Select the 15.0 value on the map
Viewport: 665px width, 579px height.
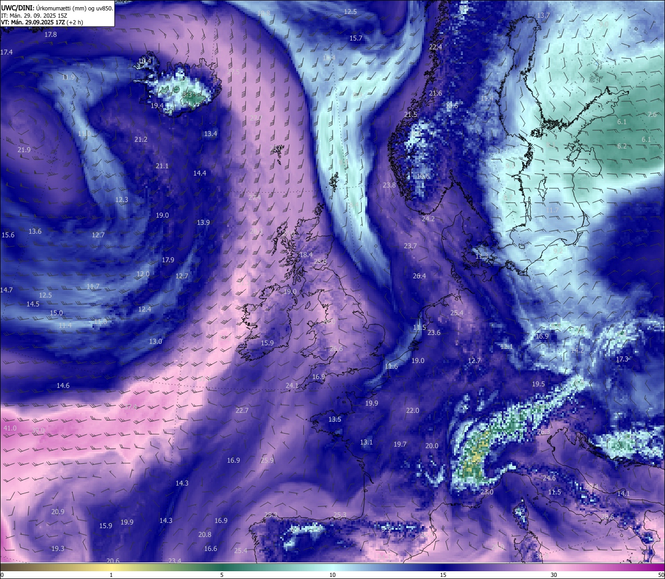point(56,313)
